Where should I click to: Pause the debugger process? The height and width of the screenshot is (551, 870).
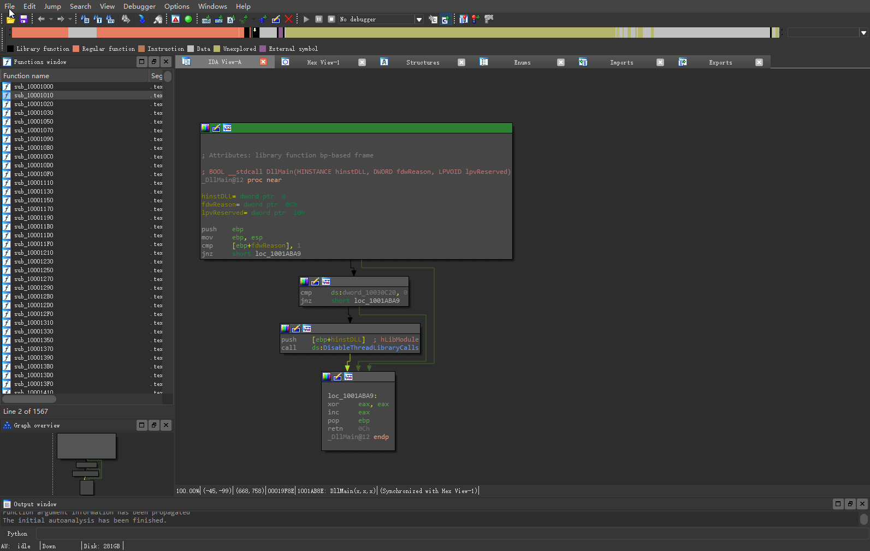click(319, 19)
